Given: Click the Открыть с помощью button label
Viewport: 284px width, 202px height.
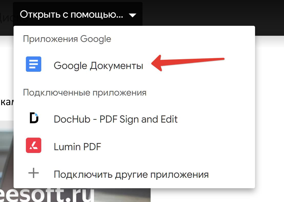Looking at the screenshot, I should click(x=72, y=15).
